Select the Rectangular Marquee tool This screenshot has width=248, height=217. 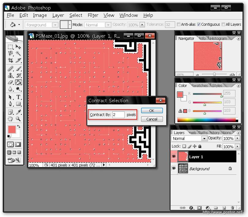[x=10, y=47]
